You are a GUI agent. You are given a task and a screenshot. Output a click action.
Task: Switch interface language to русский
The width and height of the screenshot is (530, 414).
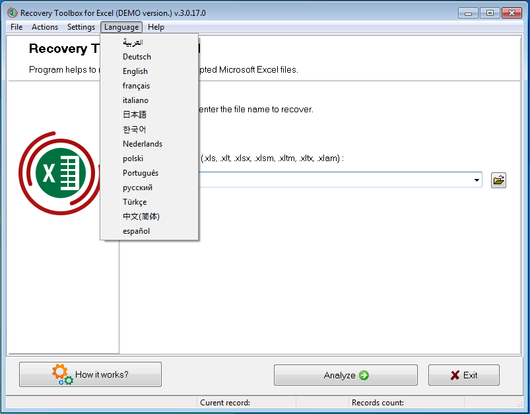click(137, 187)
